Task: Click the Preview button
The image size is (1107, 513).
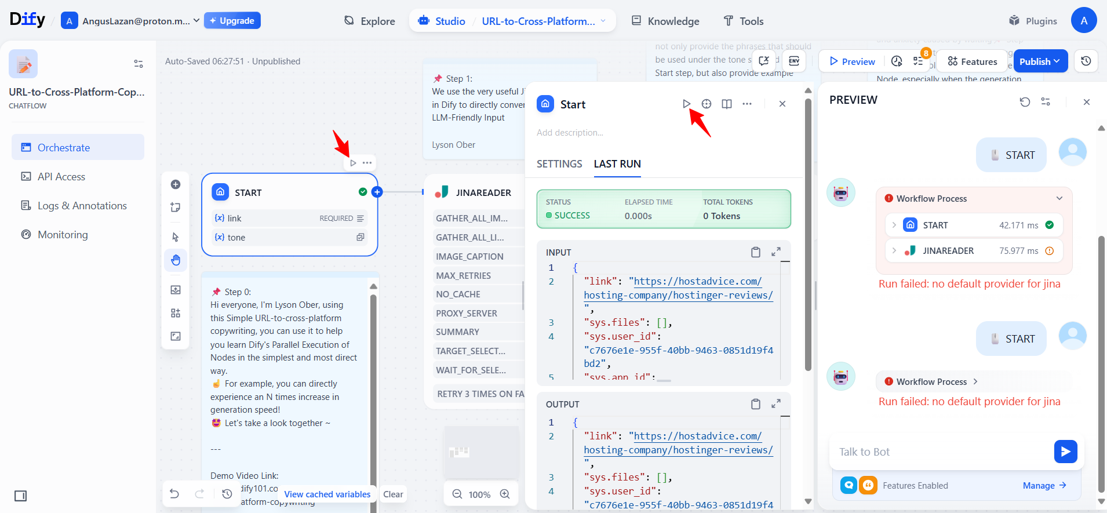Action: [x=852, y=61]
